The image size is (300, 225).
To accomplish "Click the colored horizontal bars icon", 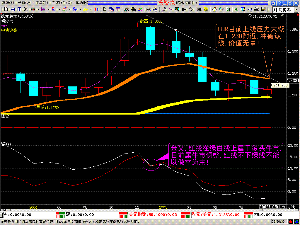I will [54, 9].
